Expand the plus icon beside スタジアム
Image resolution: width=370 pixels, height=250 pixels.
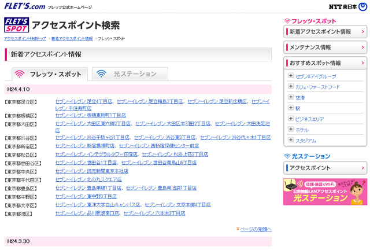[x=291, y=140]
